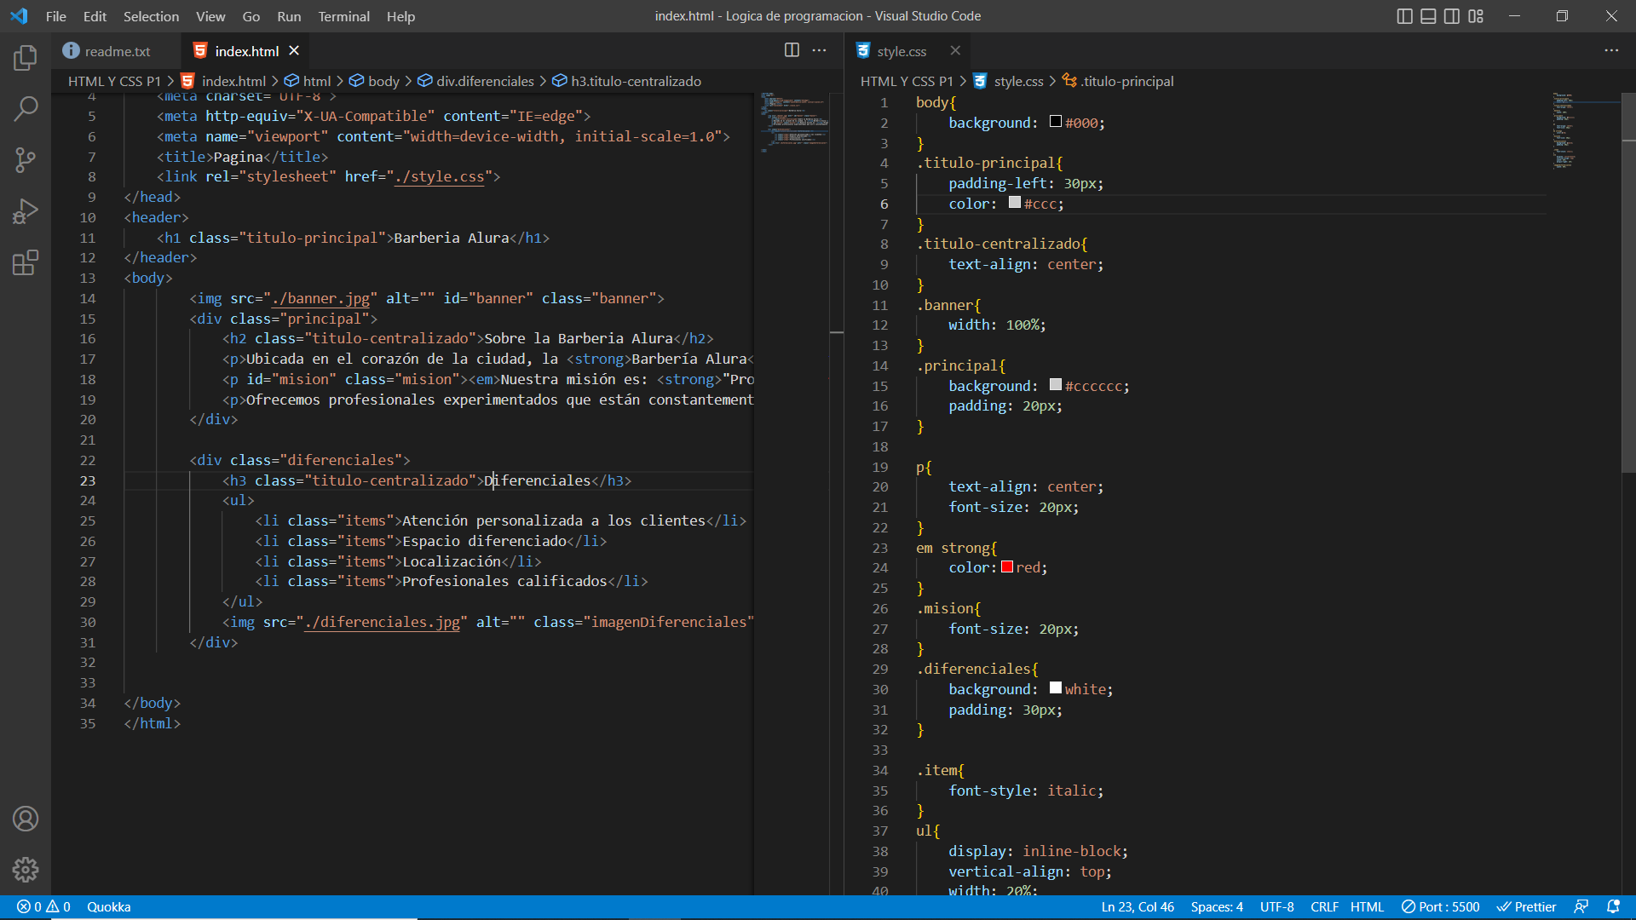
Task: Open color picker for #000 swatch
Action: coord(1056,122)
